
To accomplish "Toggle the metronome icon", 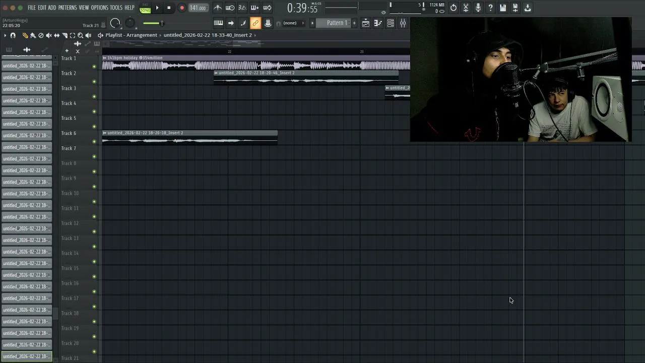I will (217, 8).
